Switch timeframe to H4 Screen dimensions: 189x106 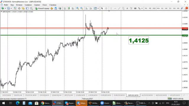point(166,8)
